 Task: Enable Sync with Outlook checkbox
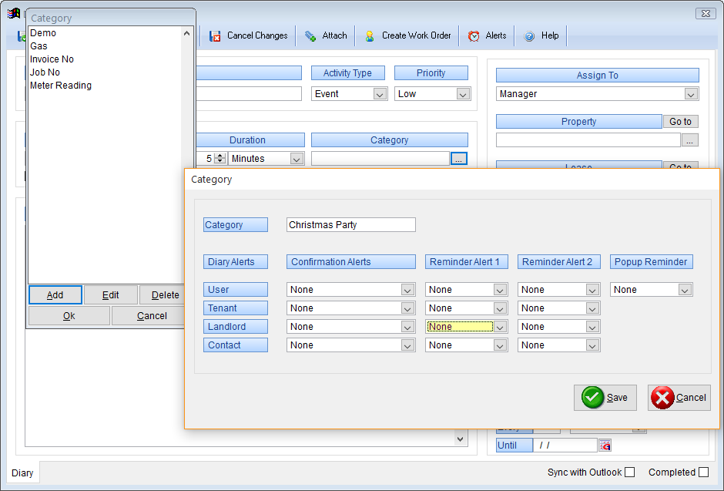[x=630, y=473]
